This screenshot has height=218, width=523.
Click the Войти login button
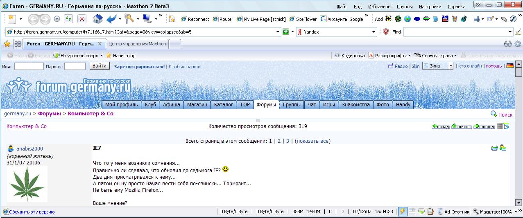[99, 66]
